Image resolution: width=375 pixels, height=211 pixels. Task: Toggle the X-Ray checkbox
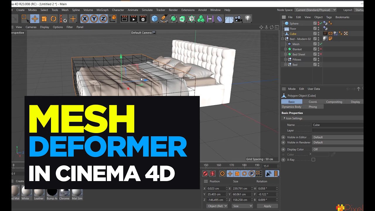point(313,160)
